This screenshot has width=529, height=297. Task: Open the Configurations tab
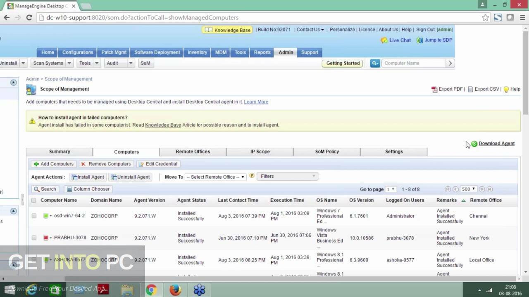pos(78,52)
